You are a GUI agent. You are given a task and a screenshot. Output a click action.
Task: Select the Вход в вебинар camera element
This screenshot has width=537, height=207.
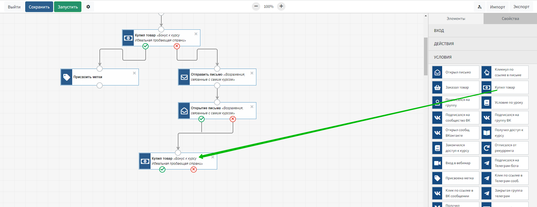click(x=455, y=163)
